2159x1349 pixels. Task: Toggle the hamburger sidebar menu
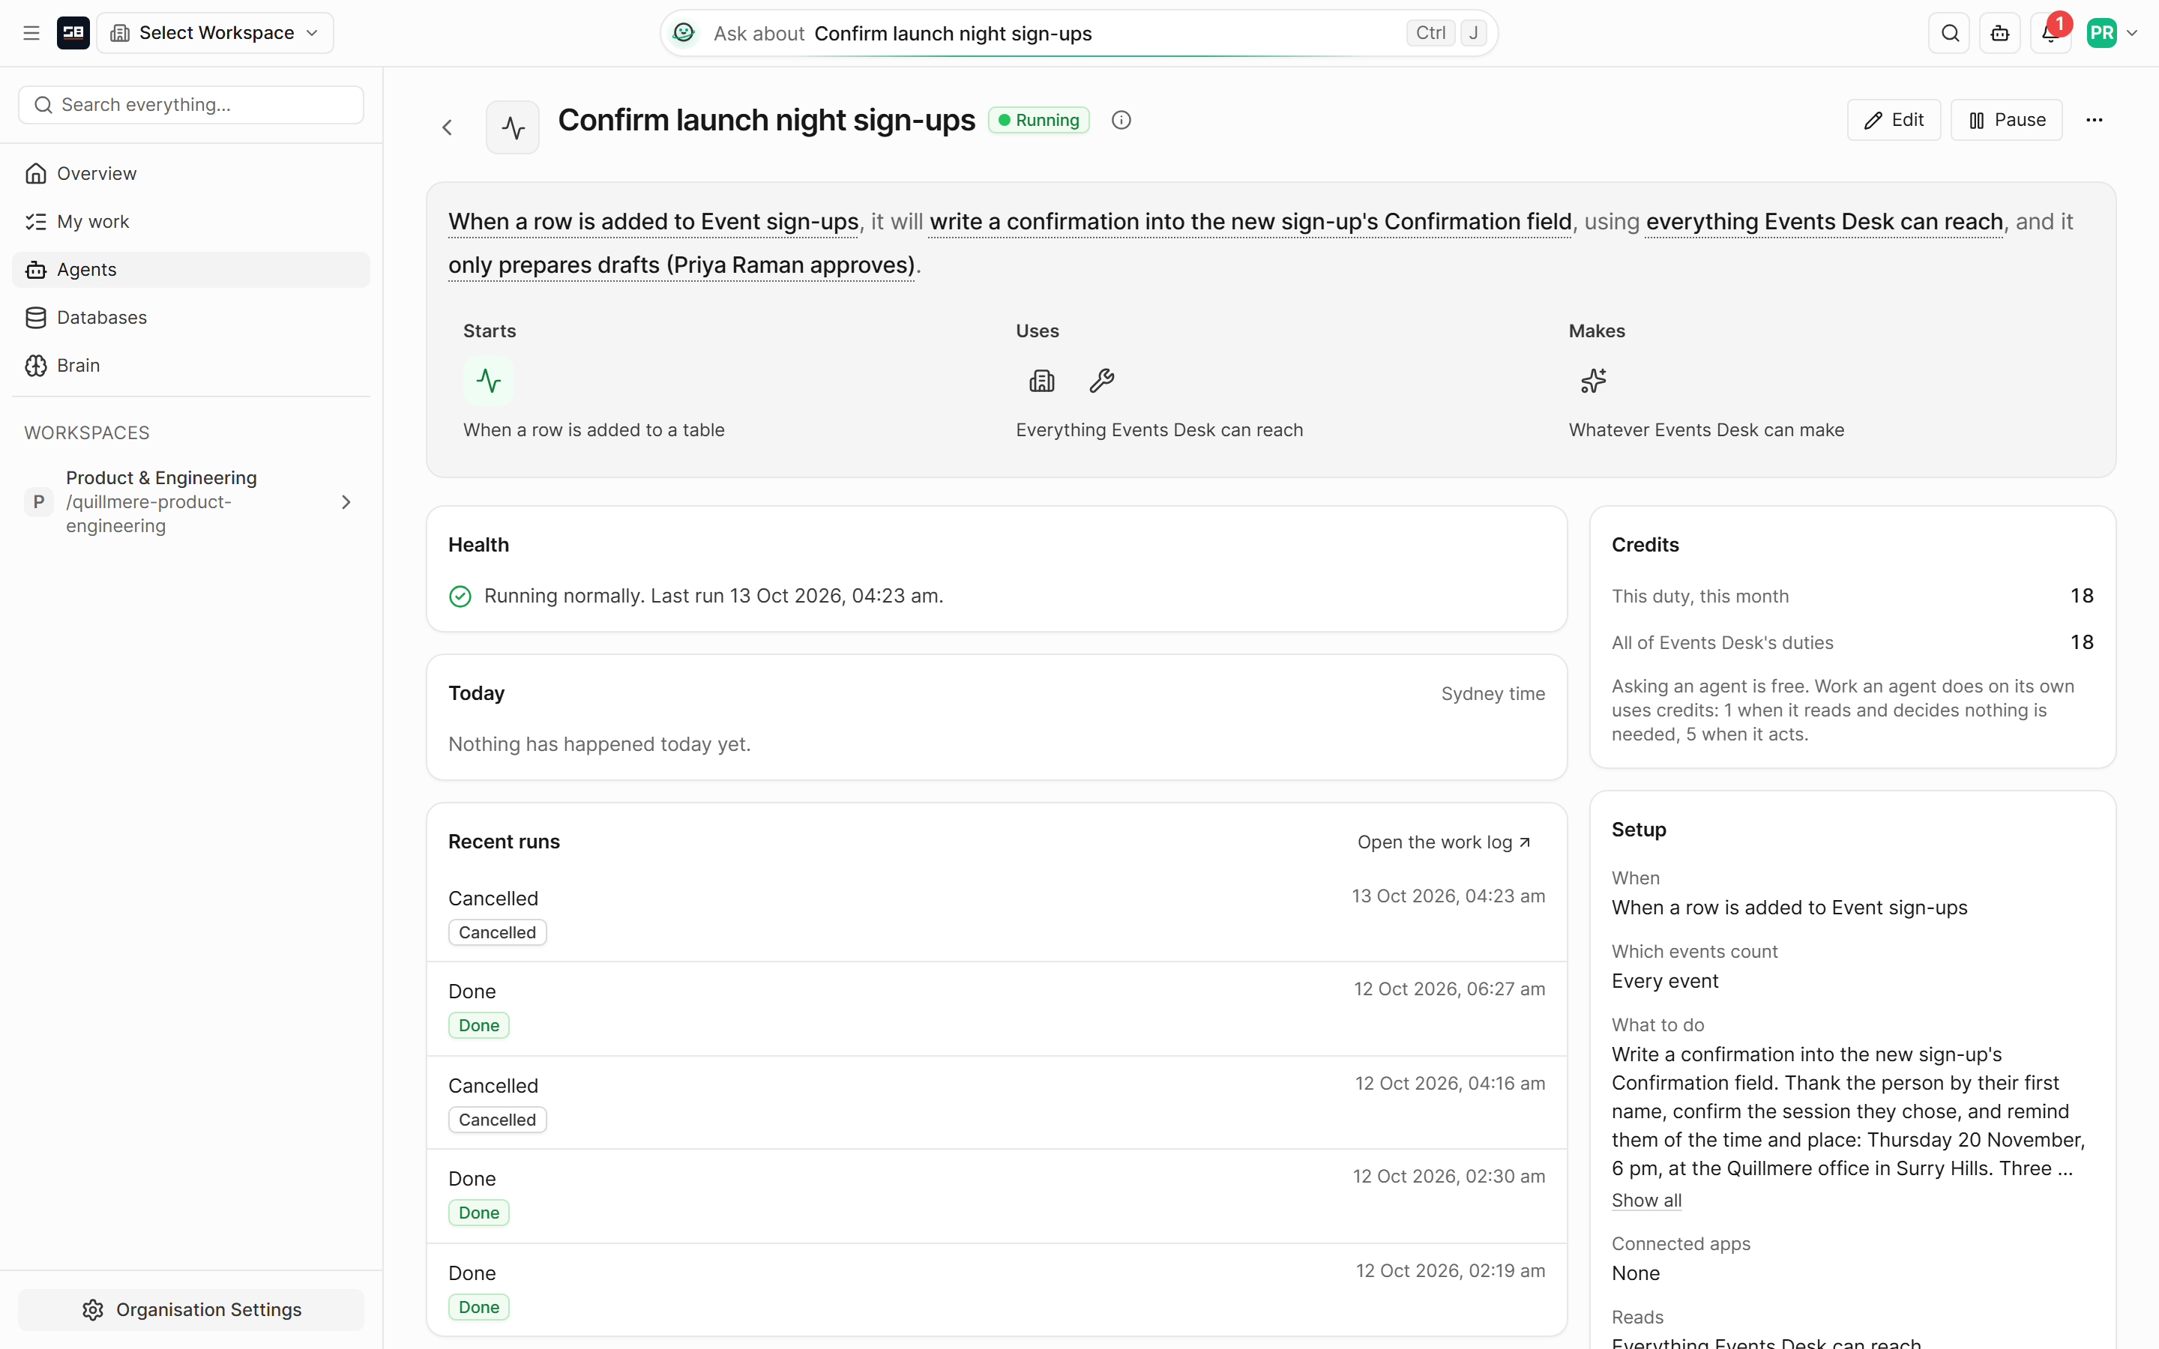tap(31, 33)
